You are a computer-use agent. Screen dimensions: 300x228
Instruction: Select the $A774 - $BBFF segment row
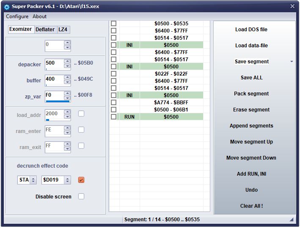pyautogui.click(x=171, y=102)
